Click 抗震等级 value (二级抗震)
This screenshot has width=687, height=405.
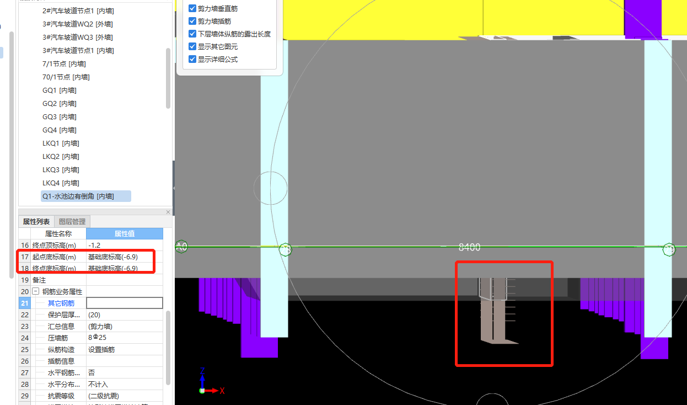point(125,396)
